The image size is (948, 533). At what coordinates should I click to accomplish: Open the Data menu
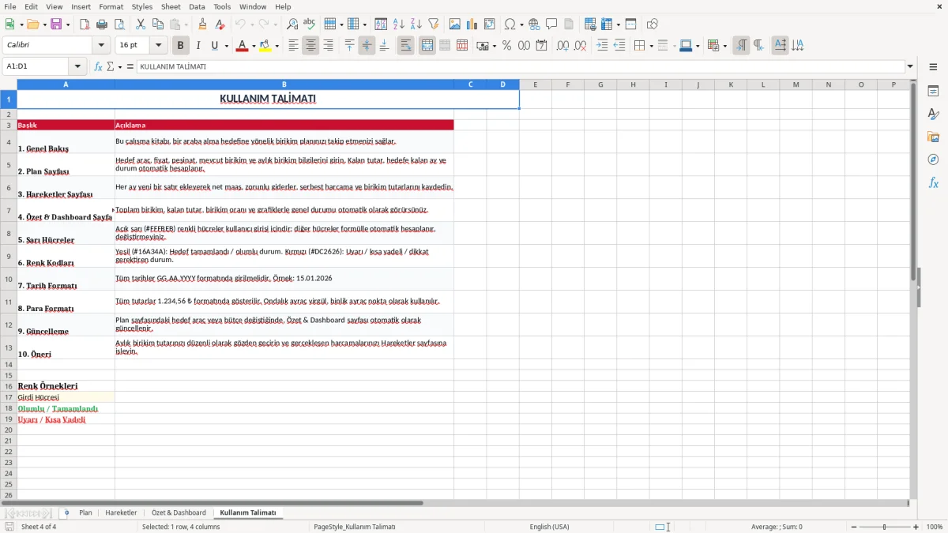(x=197, y=6)
